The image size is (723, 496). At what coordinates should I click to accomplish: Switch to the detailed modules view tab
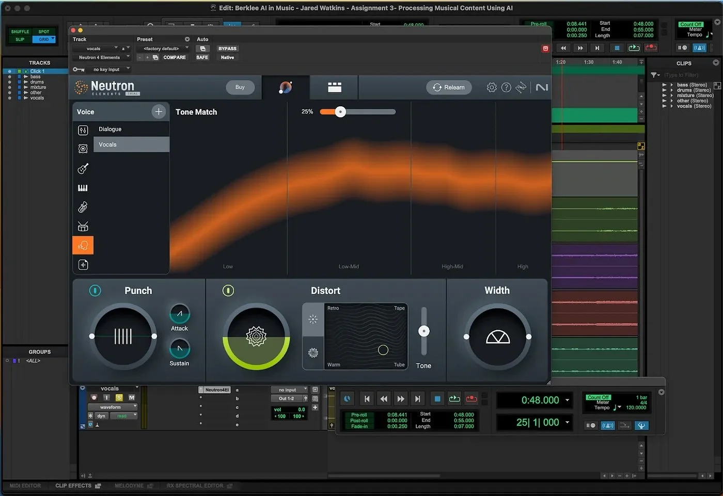click(334, 87)
